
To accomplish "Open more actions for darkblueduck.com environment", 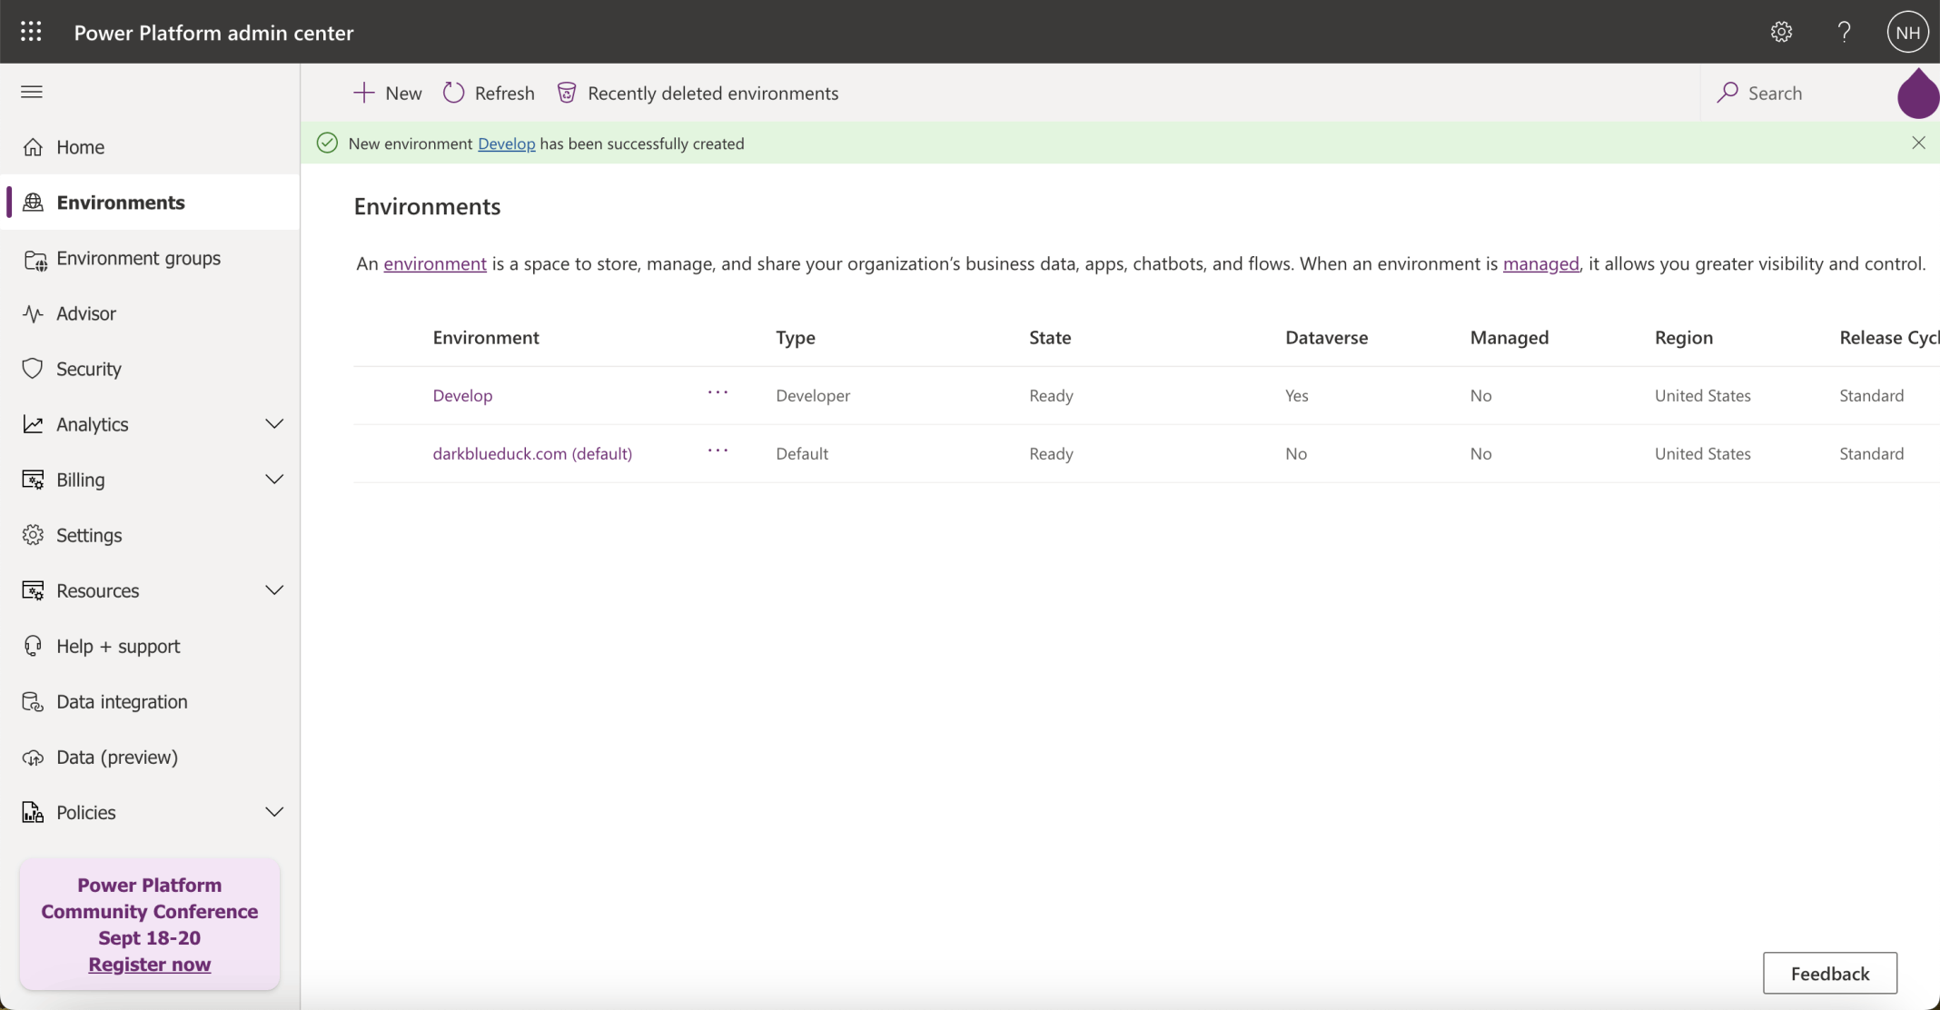I will [718, 451].
